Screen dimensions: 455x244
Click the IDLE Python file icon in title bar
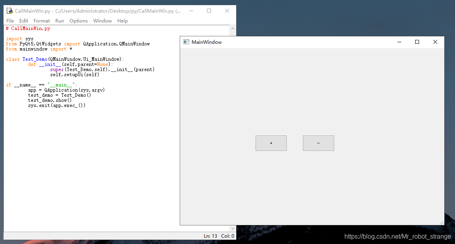tap(9, 11)
